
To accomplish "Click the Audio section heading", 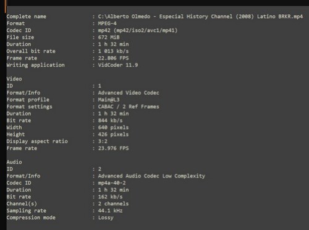I will (x=14, y=162).
